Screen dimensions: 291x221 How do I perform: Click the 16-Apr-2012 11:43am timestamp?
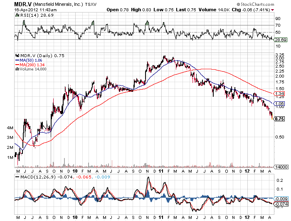pyautogui.click(x=35, y=10)
